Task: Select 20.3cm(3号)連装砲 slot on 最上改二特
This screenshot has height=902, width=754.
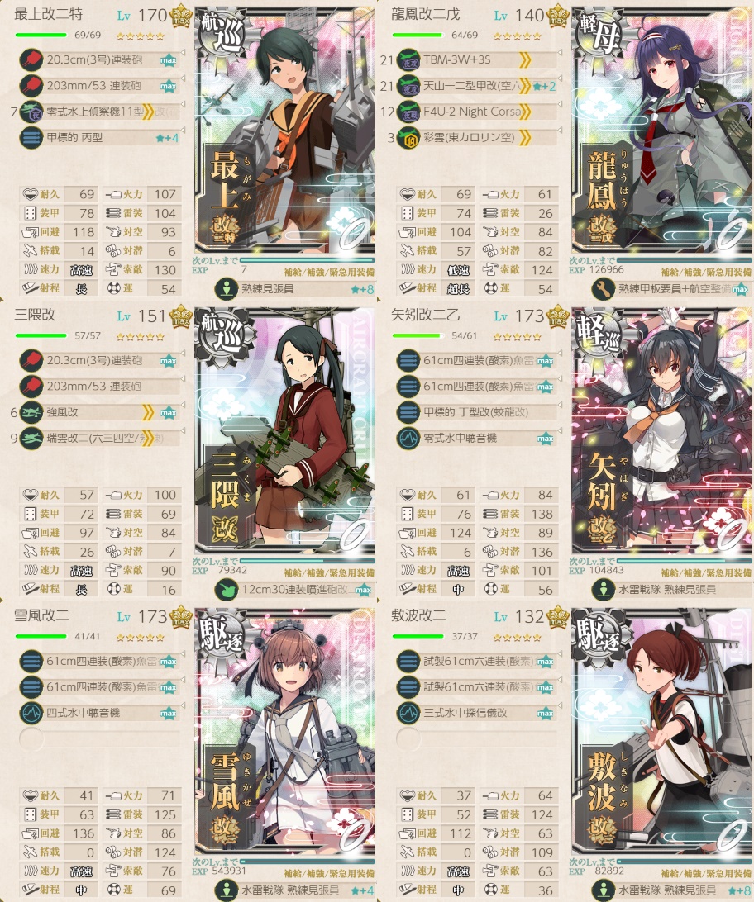Action: pos(99,59)
